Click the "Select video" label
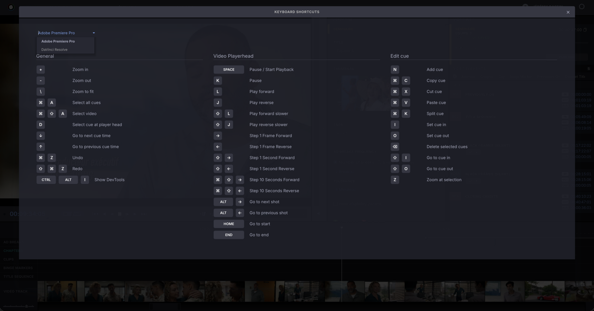The height and width of the screenshot is (311, 594). 85,114
